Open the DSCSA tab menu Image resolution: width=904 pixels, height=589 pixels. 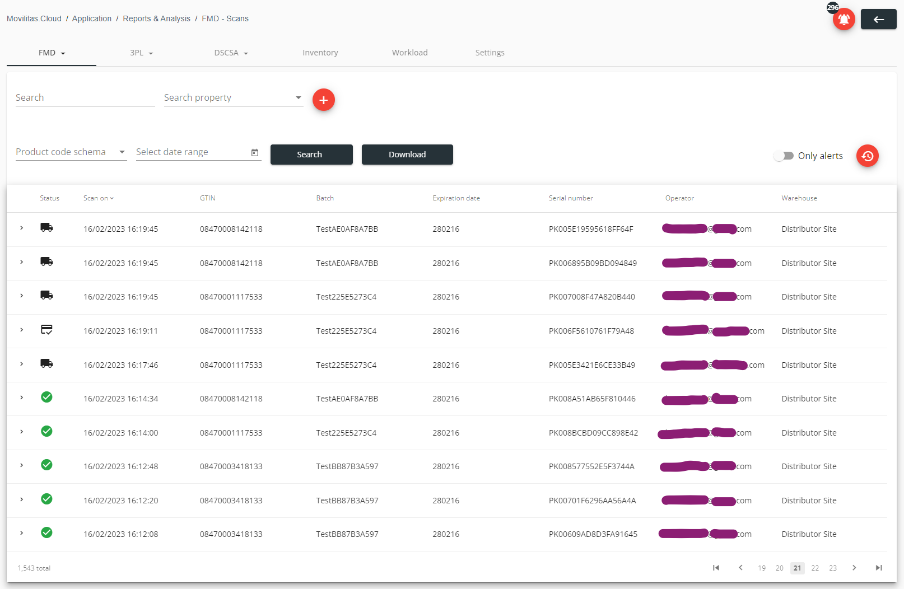[x=231, y=53]
